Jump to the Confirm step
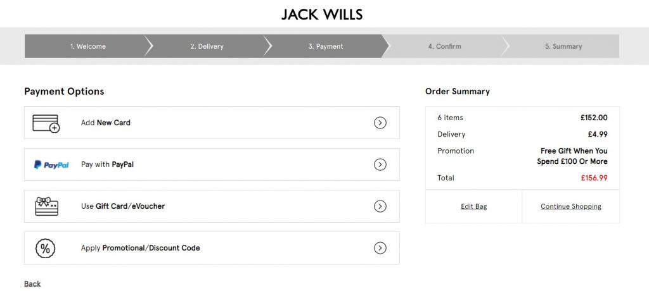The width and height of the screenshot is (649, 291). coord(444,46)
